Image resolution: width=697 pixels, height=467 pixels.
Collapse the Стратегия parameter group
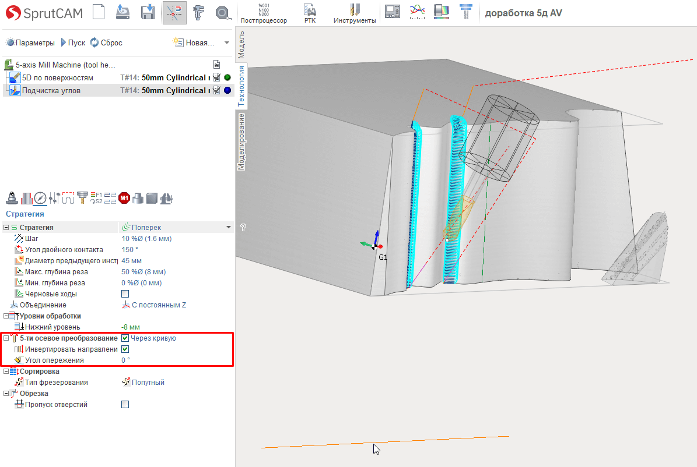click(x=6, y=227)
